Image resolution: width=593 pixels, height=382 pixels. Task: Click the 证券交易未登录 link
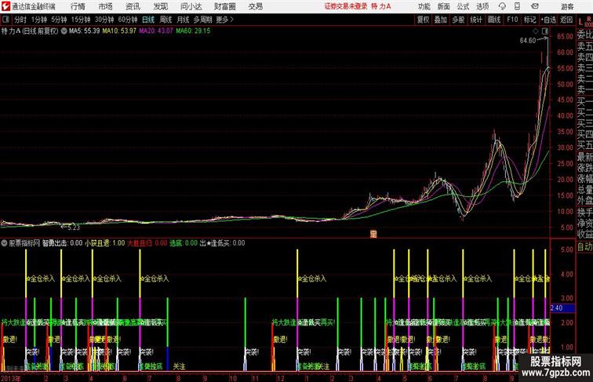346,6
